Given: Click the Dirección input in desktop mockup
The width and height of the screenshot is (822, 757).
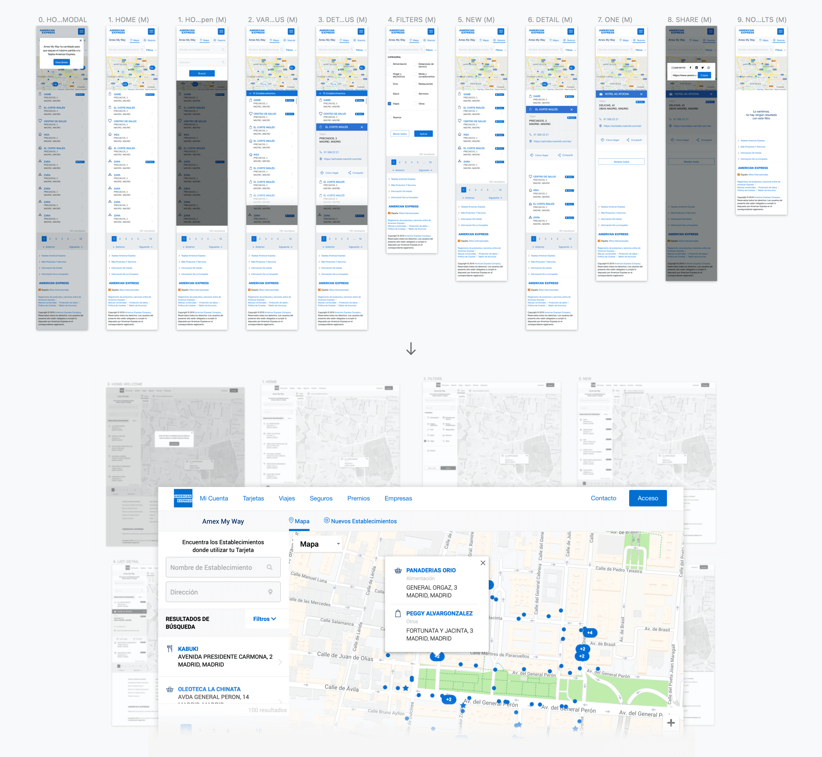Looking at the screenshot, I should click(223, 592).
